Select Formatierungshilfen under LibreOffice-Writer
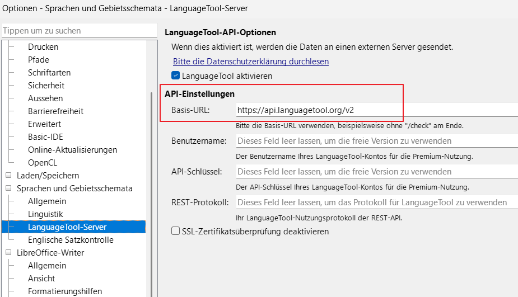The image size is (518, 297). click(x=65, y=291)
